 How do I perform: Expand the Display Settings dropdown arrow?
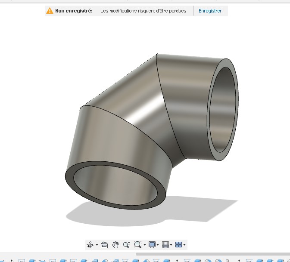158,245
